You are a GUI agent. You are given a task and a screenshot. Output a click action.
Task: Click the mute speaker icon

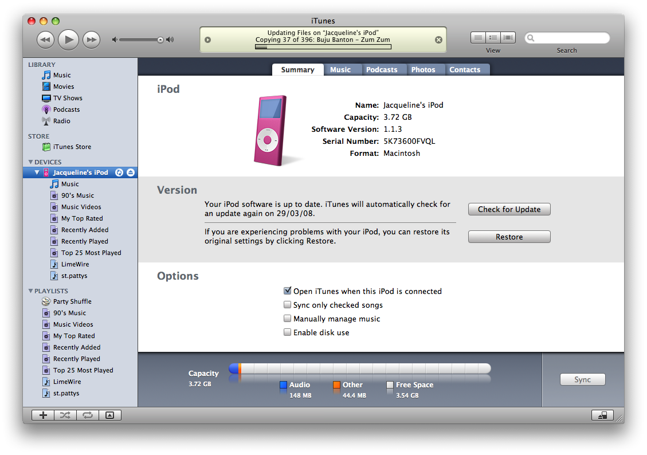(115, 40)
